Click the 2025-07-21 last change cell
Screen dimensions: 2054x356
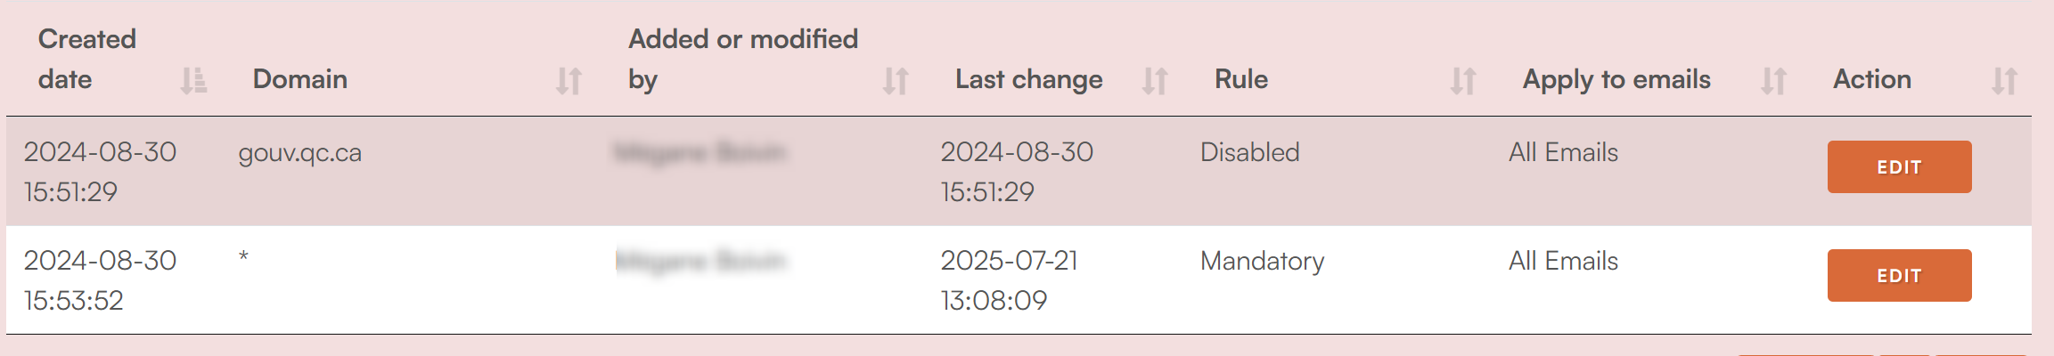click(x=1010, y=280)
